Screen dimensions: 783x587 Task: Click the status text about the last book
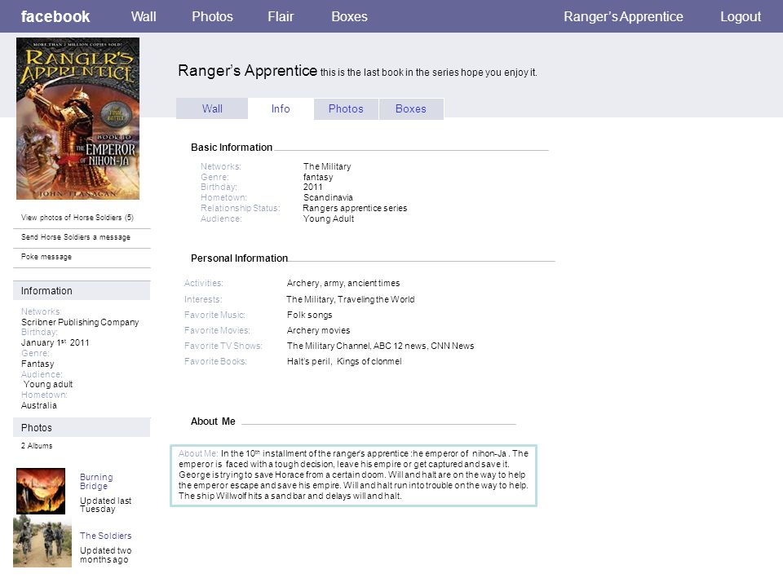point(429,73)
